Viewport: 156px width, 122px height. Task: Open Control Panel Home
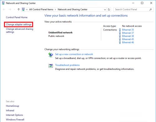[17, 17]
